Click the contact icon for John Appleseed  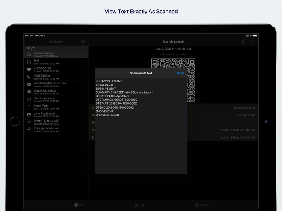[29, 115]
